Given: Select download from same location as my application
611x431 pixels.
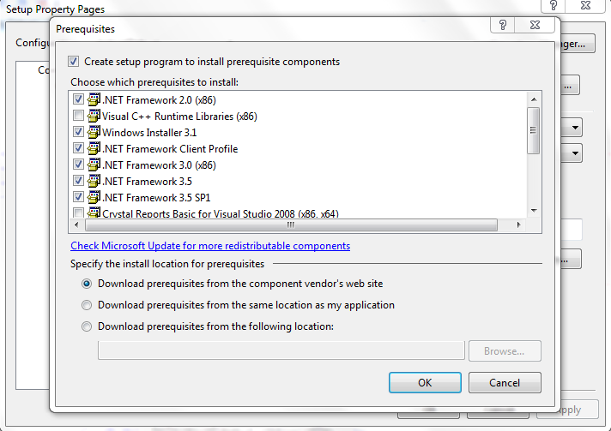Looking at the screenshot, I should (x=87, y=305).
